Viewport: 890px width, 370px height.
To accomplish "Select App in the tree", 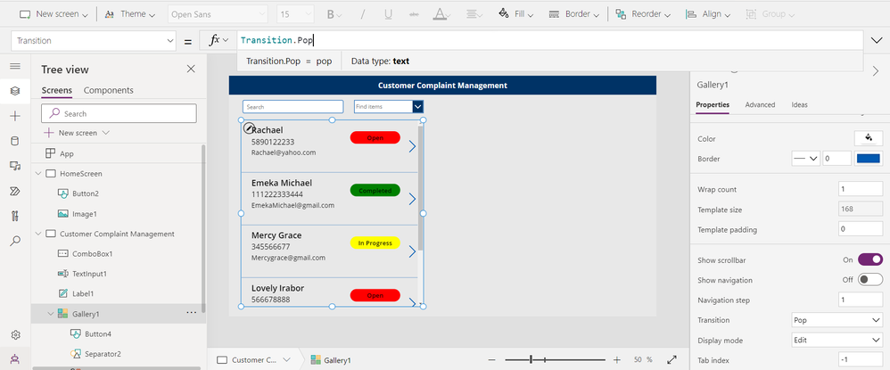I will click(x=66, y=153).
